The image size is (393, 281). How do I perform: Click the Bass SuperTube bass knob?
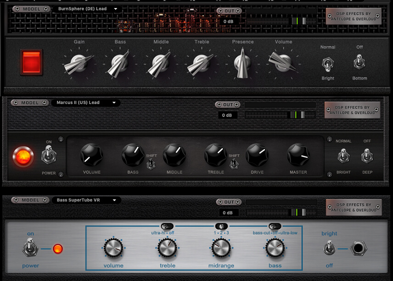click(275, 247)
